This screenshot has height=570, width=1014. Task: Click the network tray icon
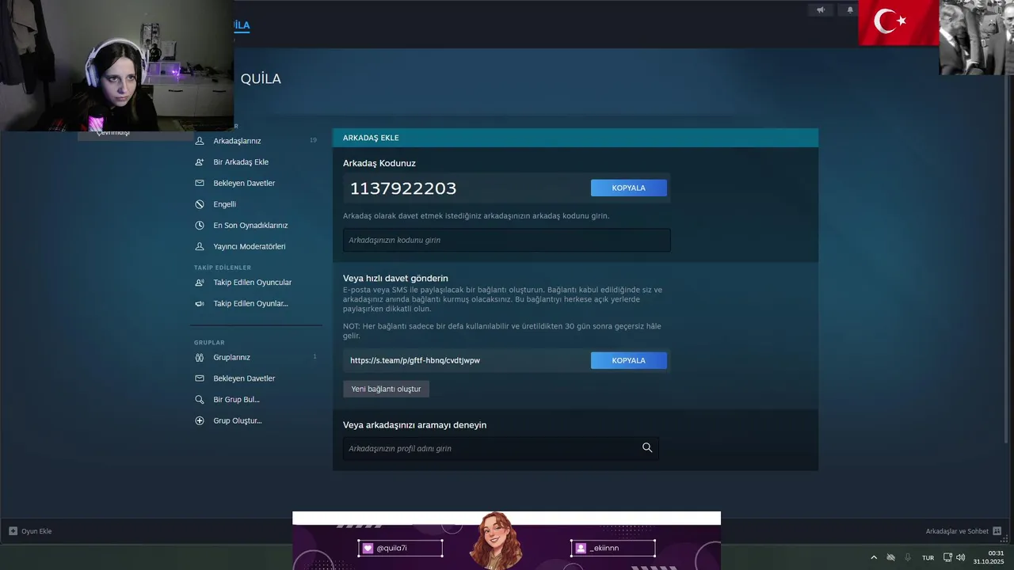click(x=947, y=557)
